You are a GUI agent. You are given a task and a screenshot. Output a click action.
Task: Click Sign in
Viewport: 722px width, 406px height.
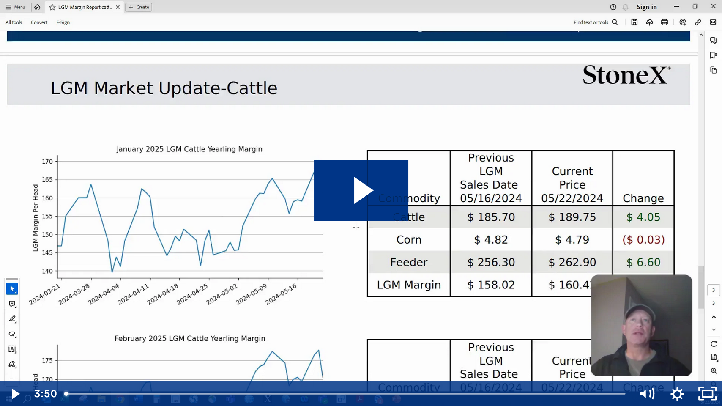coord(647,7)
